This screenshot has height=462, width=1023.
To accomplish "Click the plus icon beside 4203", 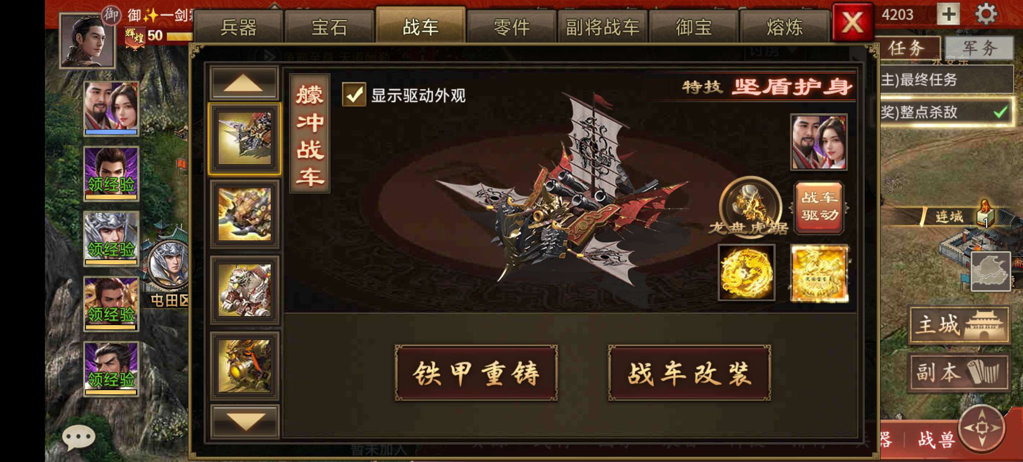I will pos(949,14).
